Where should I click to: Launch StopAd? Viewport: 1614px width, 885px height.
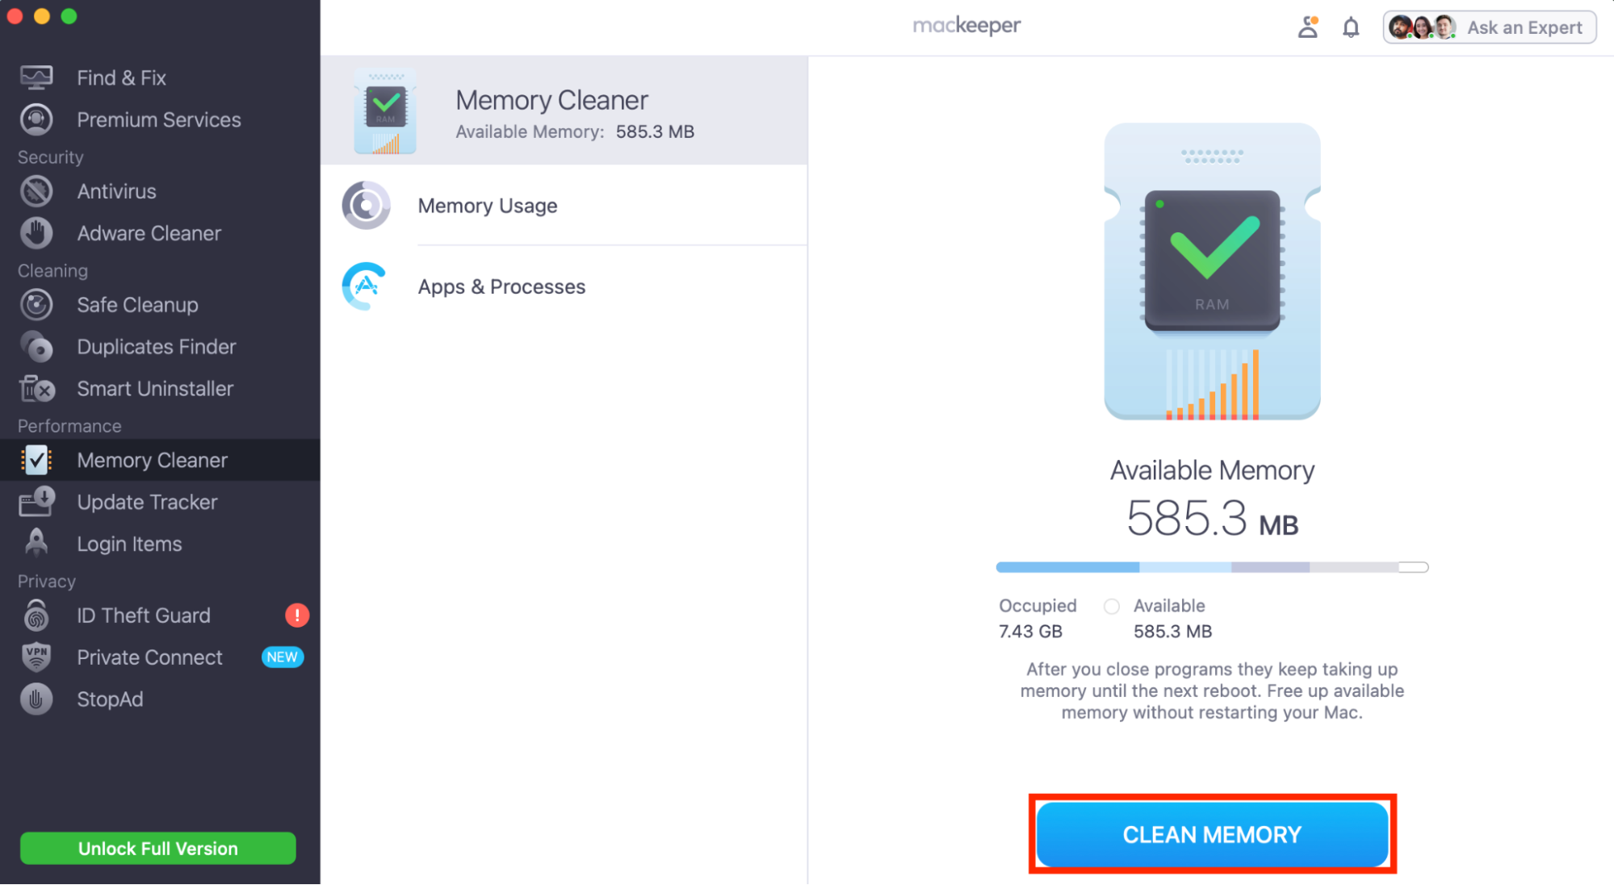point(111,699)
